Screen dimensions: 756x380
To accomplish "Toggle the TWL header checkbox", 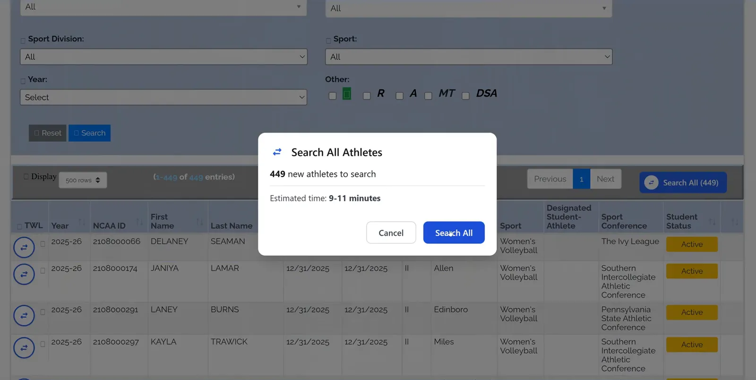I will (x=19, y=226).
